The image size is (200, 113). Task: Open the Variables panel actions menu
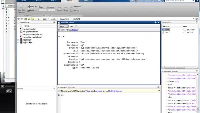click(155, 22)
